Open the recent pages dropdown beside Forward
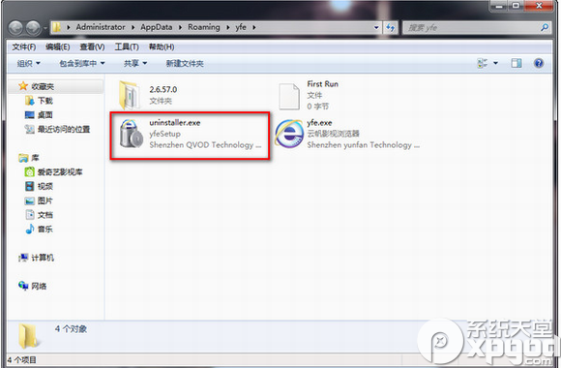 click(x=45, y=28)
